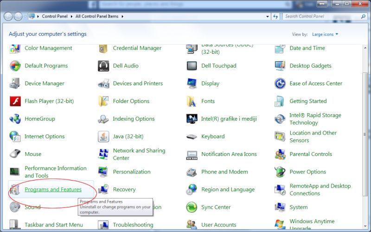The image size is (371, 232).
Task: Open the Dell Audio headphones icon
Action: pos(103,66)
